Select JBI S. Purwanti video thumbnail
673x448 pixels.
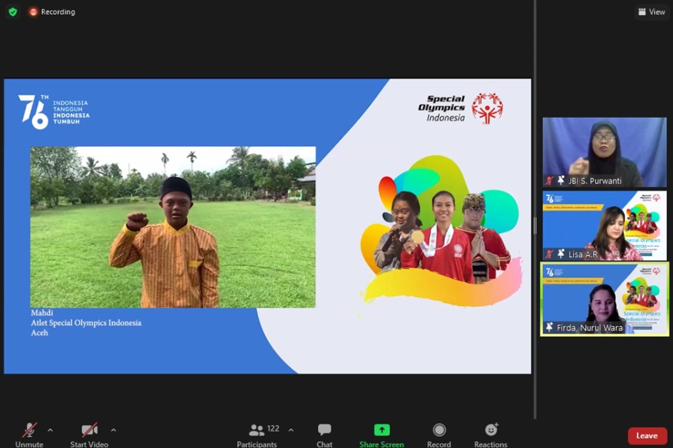tap(605, 152)
